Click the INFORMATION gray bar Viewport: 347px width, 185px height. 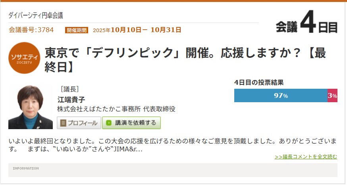pos(173,170)
